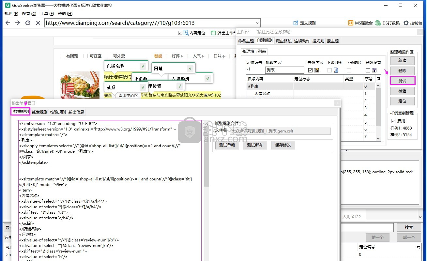
Task: Go back with the browser back arrow
Action: pos(8,23)
